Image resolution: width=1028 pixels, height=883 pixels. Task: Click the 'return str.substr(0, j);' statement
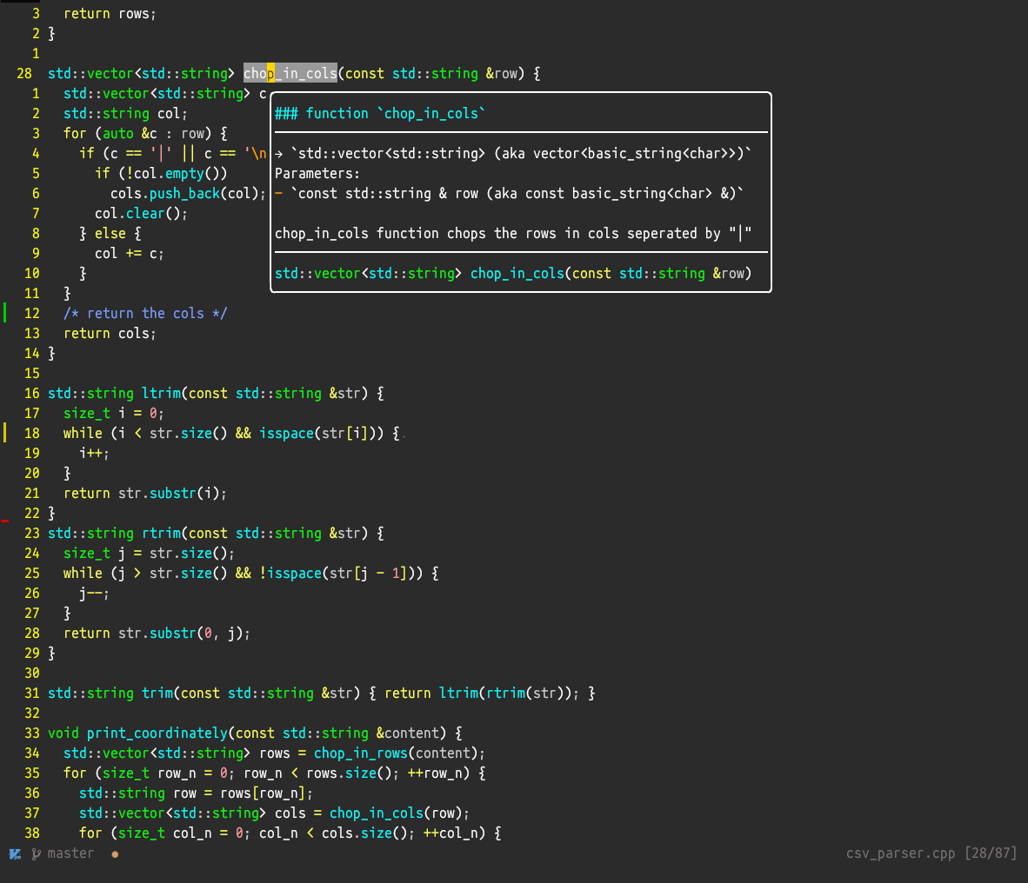157,633
